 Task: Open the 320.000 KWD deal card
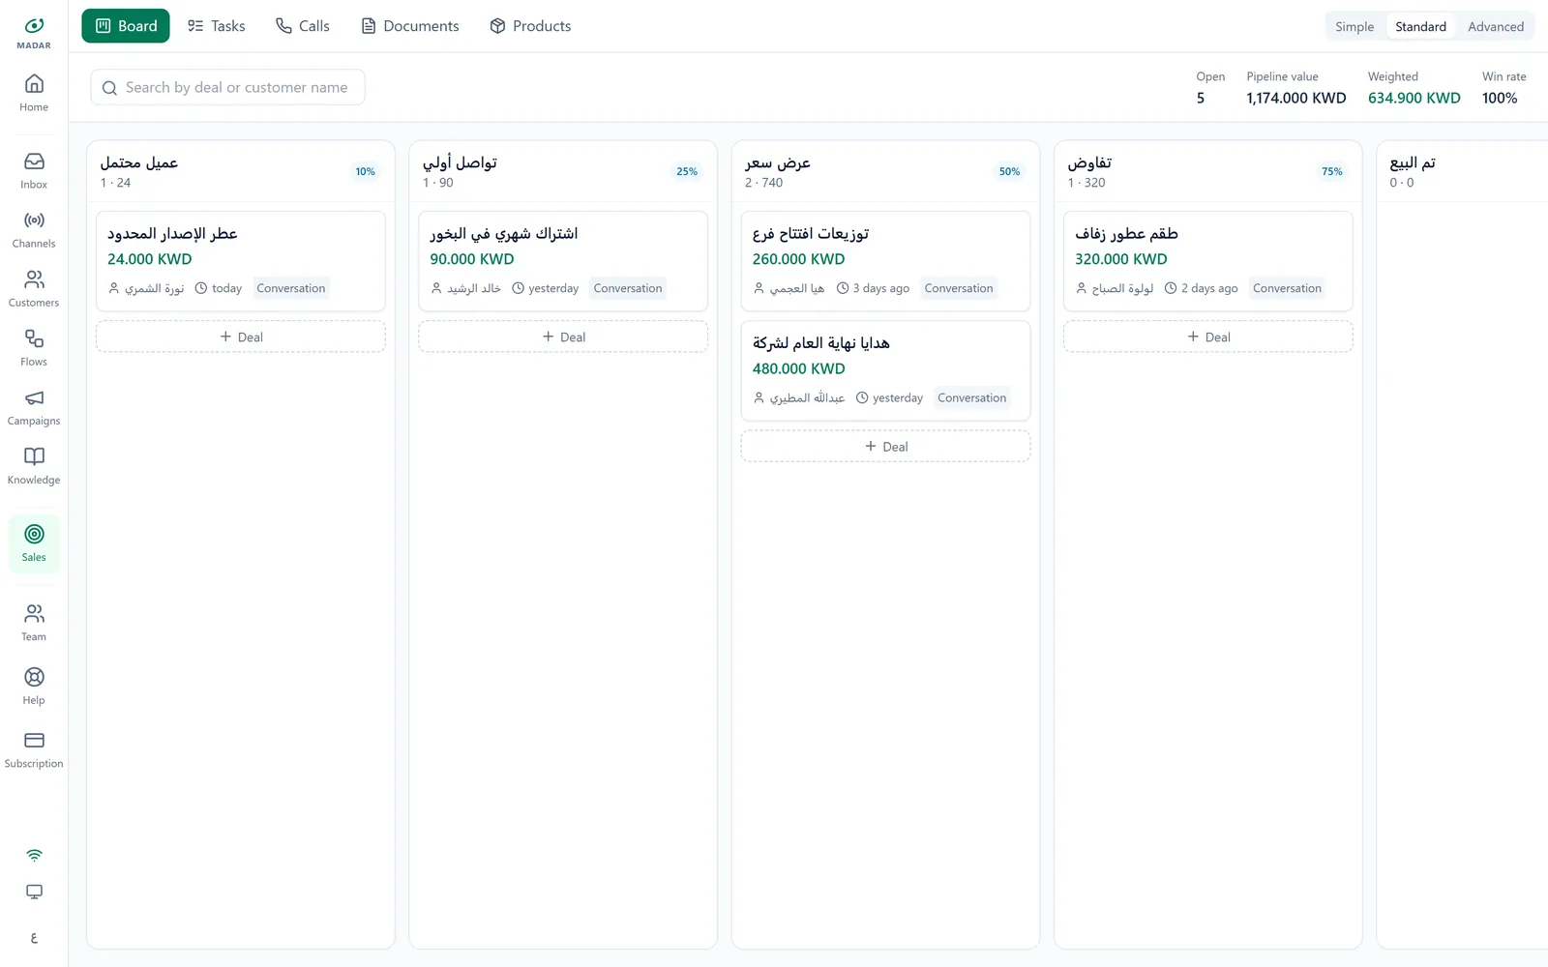pyautogui.click(x=1208, y=261)
